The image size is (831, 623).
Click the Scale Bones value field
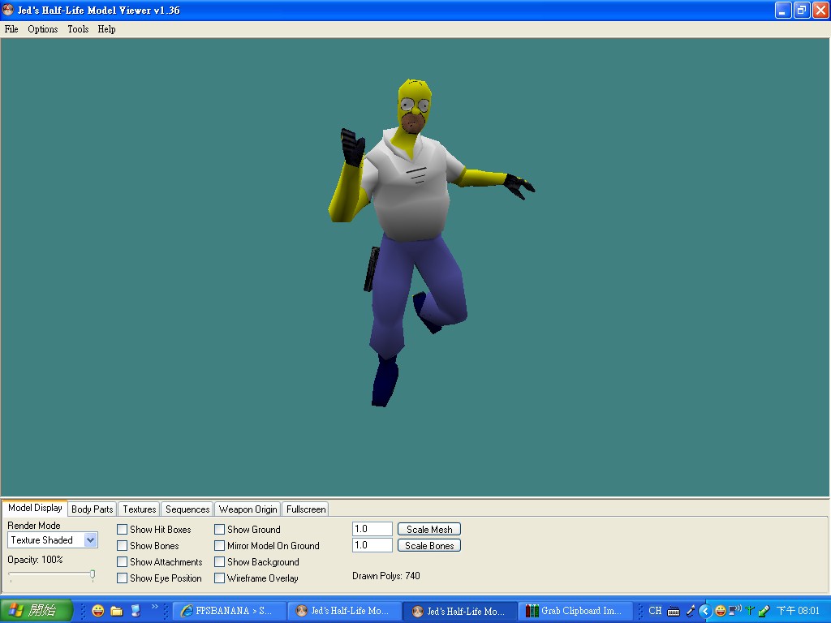[x=372, y=545]
